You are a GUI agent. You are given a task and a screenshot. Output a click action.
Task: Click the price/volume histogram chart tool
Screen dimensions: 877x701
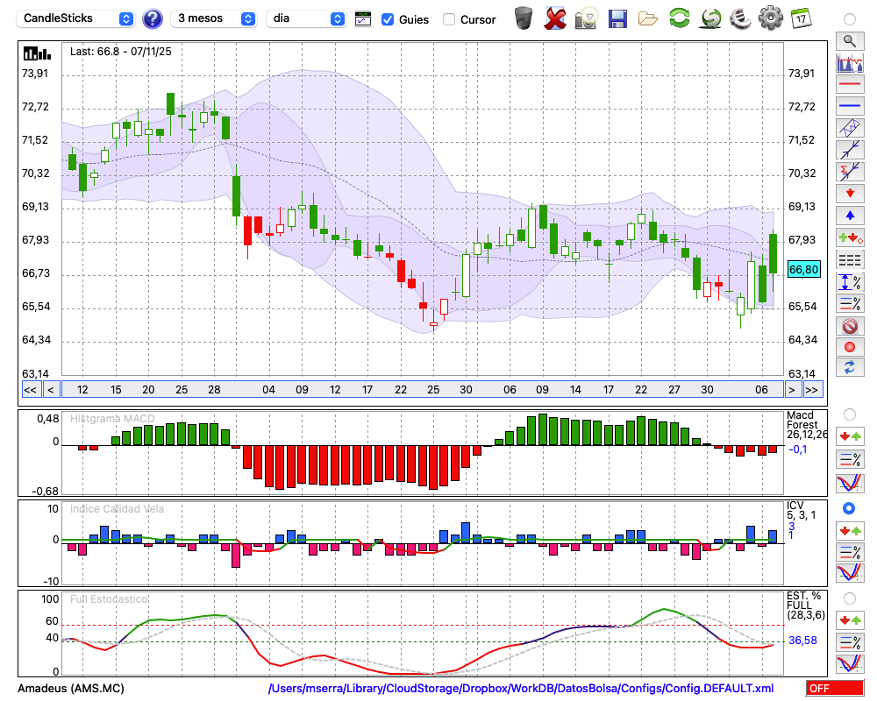point(850,63)
